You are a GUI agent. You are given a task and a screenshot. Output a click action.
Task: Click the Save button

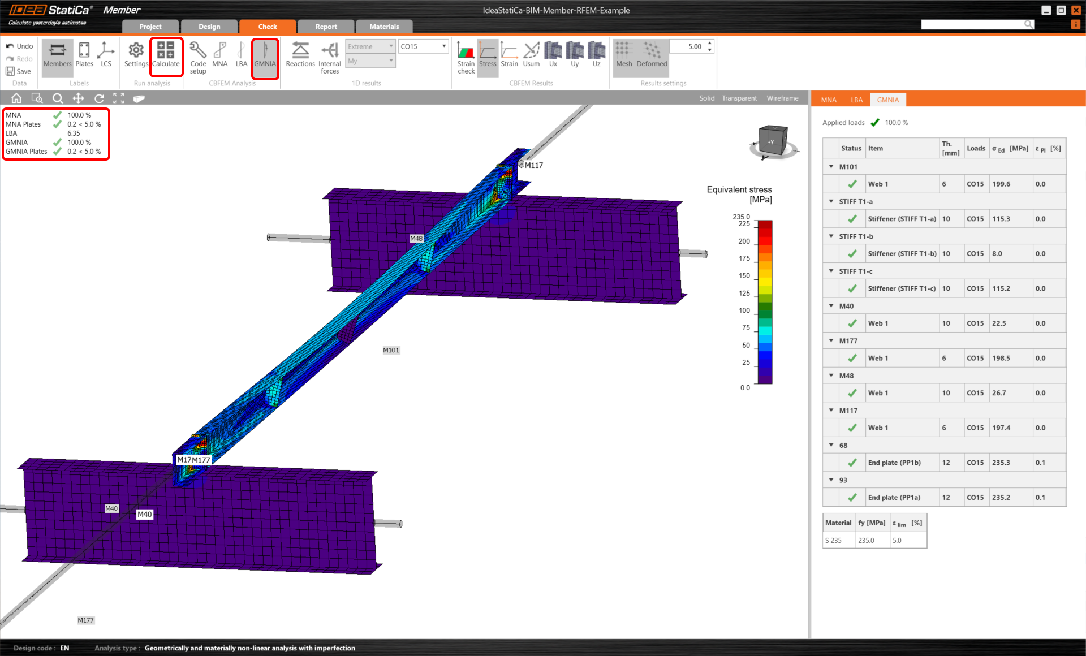19,71
